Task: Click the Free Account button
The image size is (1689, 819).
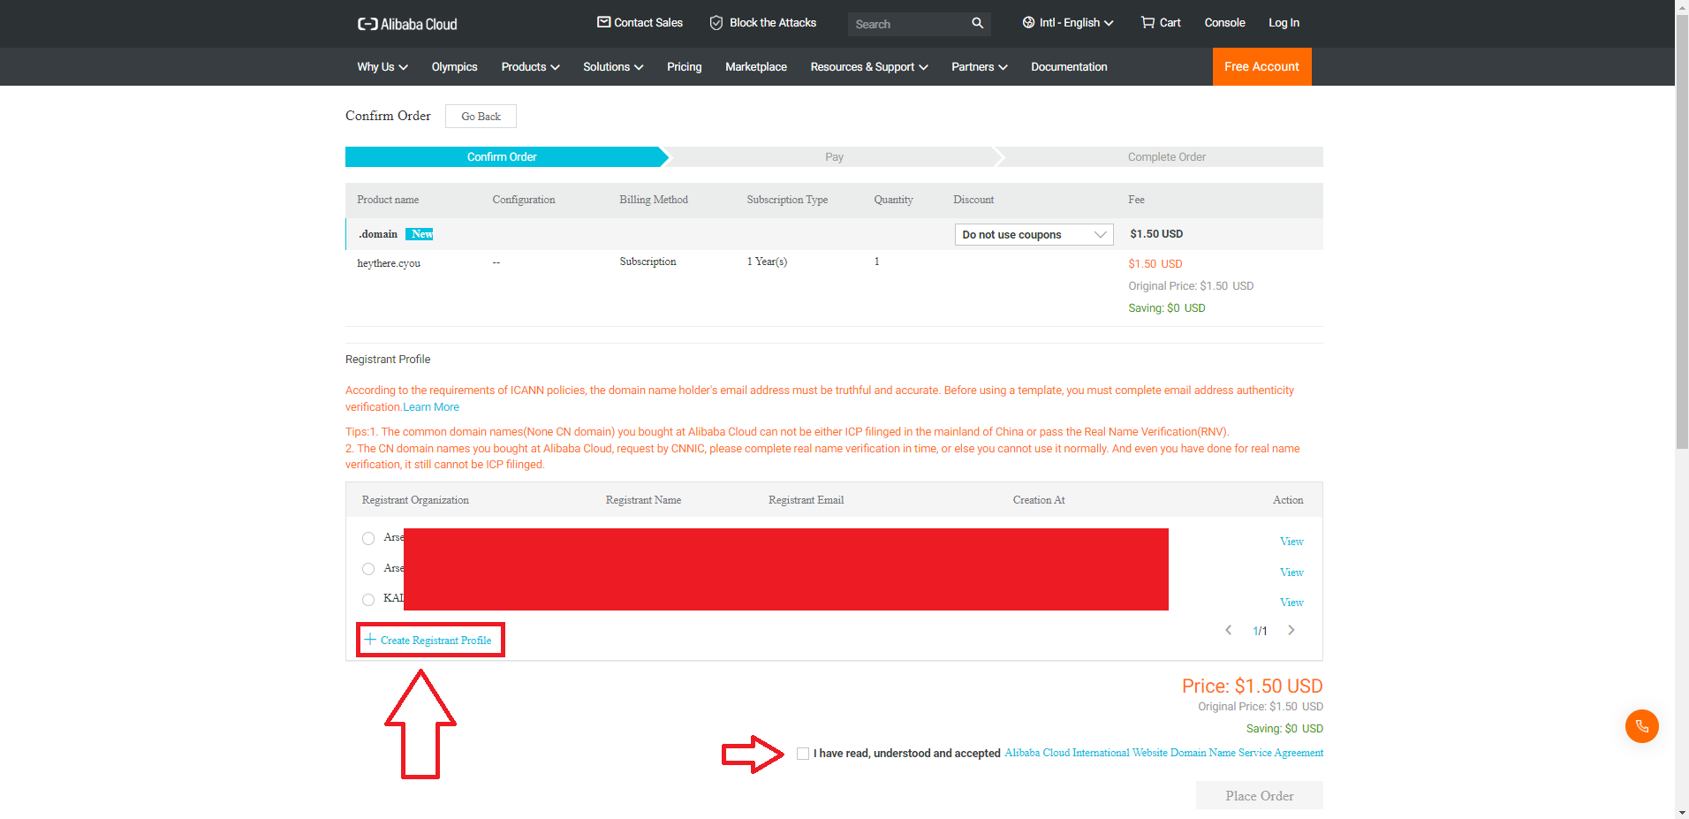Action: [x=1261, y=66]
